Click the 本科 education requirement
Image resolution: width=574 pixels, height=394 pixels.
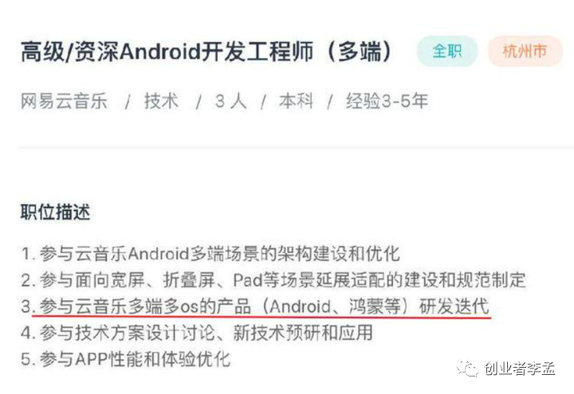click(296, 101)
